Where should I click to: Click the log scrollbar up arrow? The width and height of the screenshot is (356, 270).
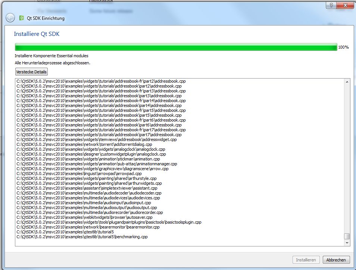click(347, 82)
